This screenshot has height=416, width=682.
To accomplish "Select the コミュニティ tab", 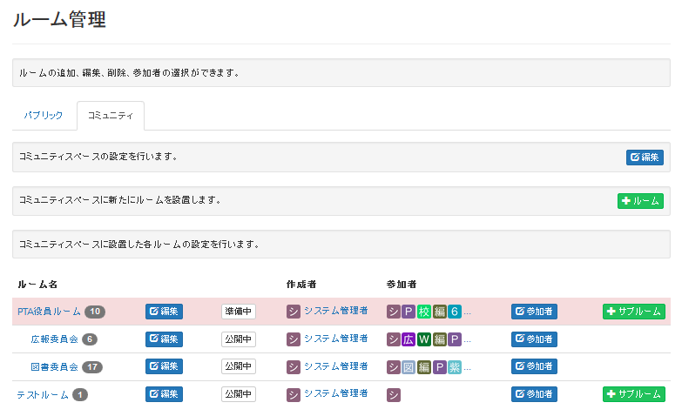I will click(111, 115).
